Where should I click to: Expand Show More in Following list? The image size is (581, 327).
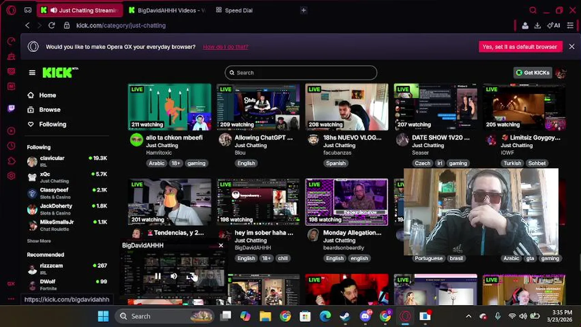click(39, 241)
